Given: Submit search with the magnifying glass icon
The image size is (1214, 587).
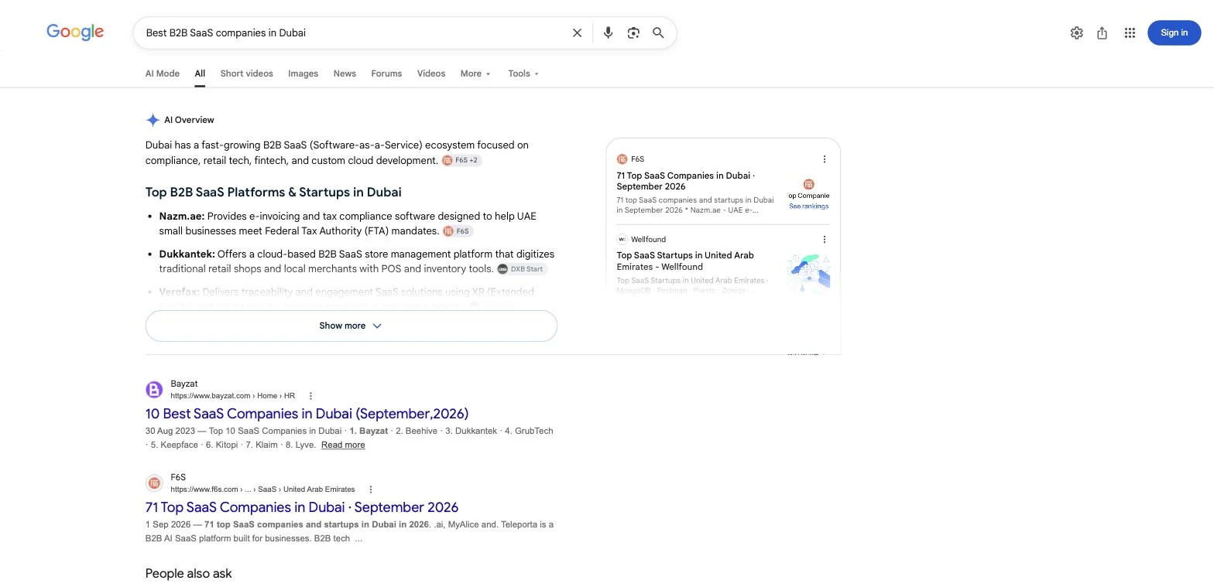Looking at the screenshot, I should click(x=658, y=32).
